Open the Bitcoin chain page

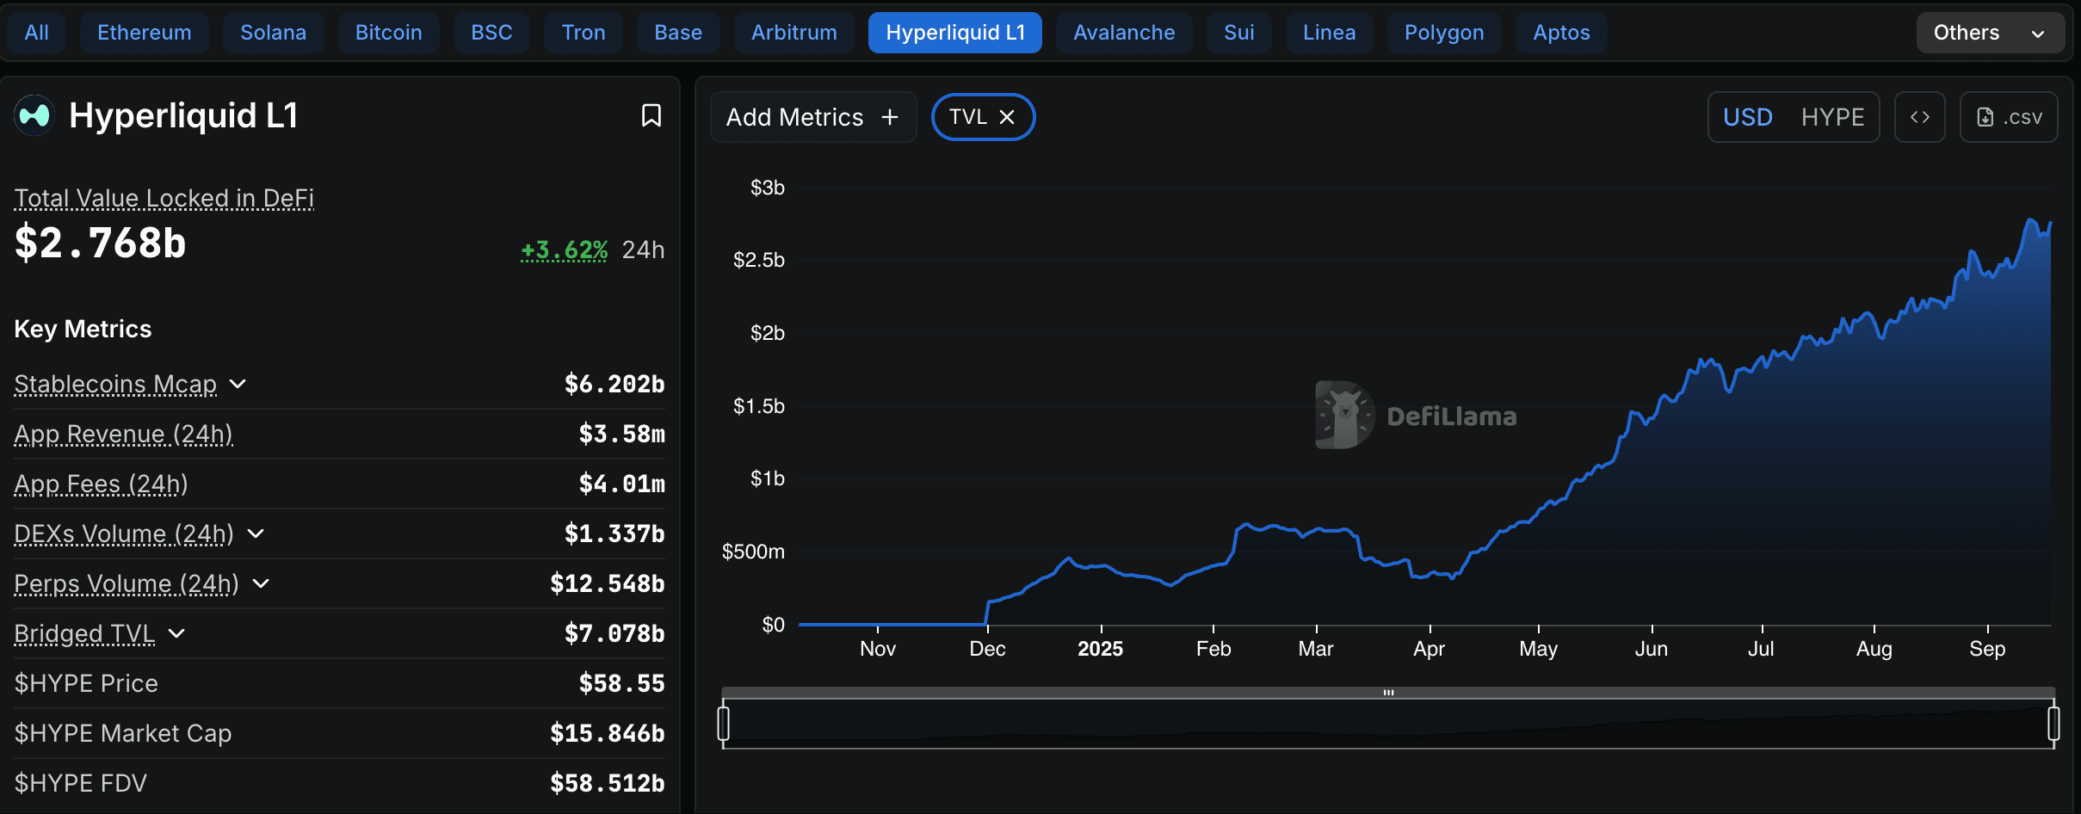388,32
